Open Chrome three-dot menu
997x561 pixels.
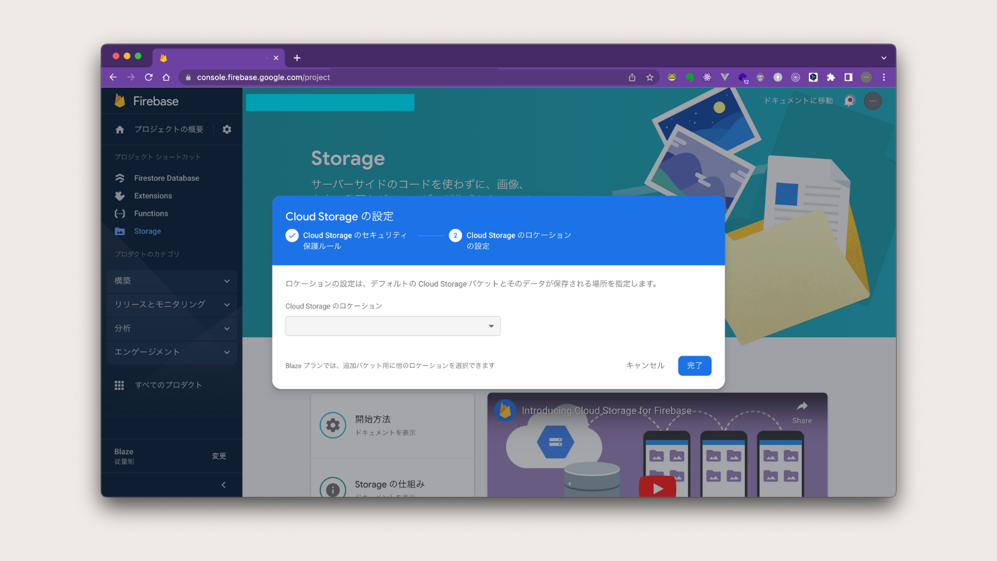884,77
